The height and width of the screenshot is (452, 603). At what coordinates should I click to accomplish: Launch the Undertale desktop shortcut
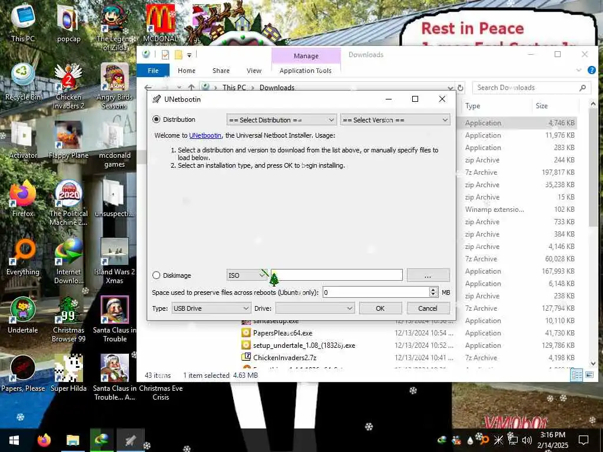(23, 315)
